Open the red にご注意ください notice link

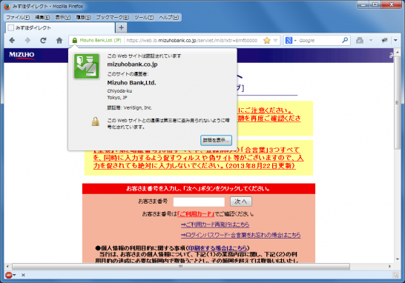click(x=269, y=115)
